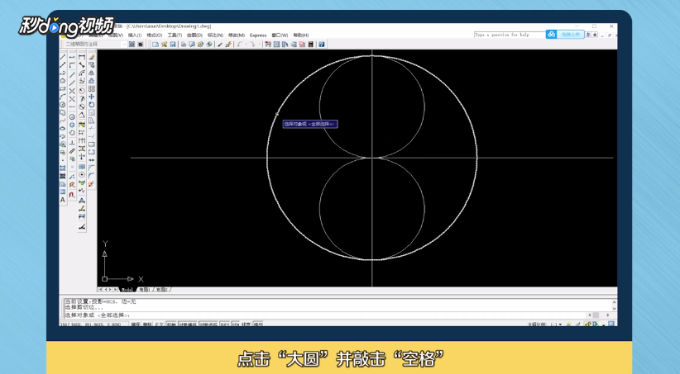Select the Array tool
680x374 pixels.
92,88
